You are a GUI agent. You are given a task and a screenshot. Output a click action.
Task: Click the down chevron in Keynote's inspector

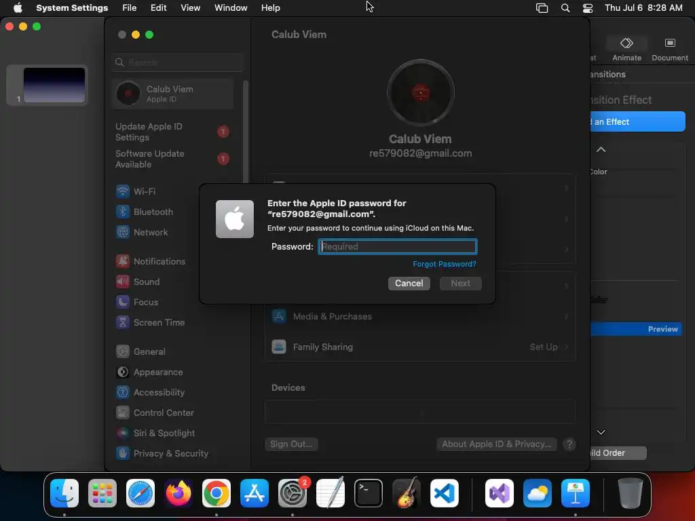[601, 432]
